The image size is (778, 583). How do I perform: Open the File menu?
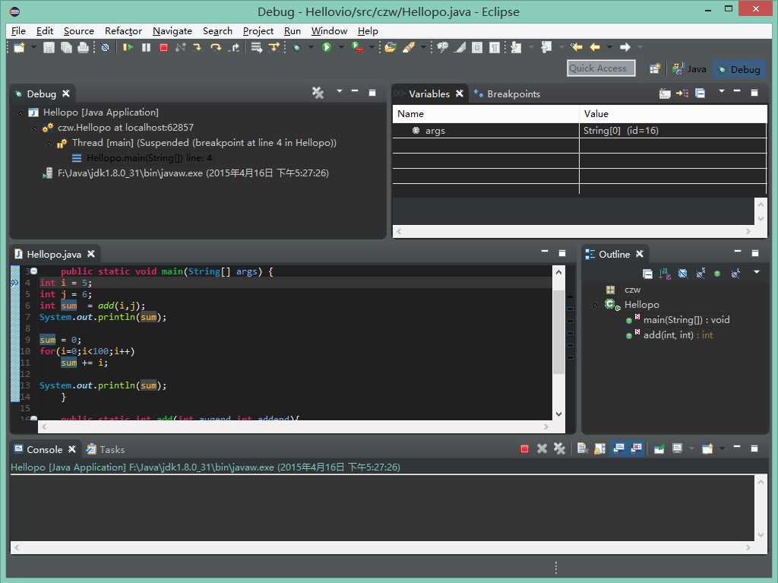(x=18, y=31)
